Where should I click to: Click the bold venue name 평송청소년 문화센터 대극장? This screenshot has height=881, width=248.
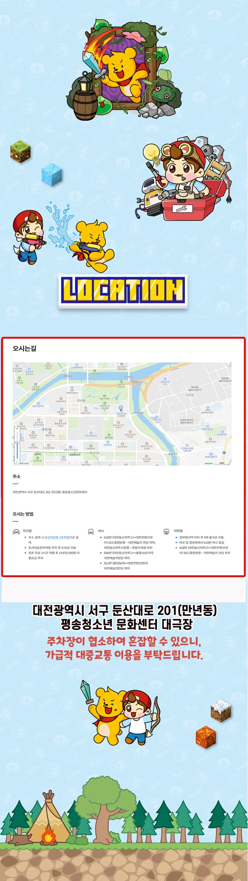[x=127, y=625]
